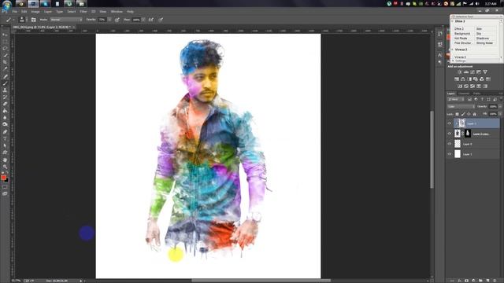Hide the layer with black mask thumbnail
Screen dimensions: 504x283
click(450, 134)
